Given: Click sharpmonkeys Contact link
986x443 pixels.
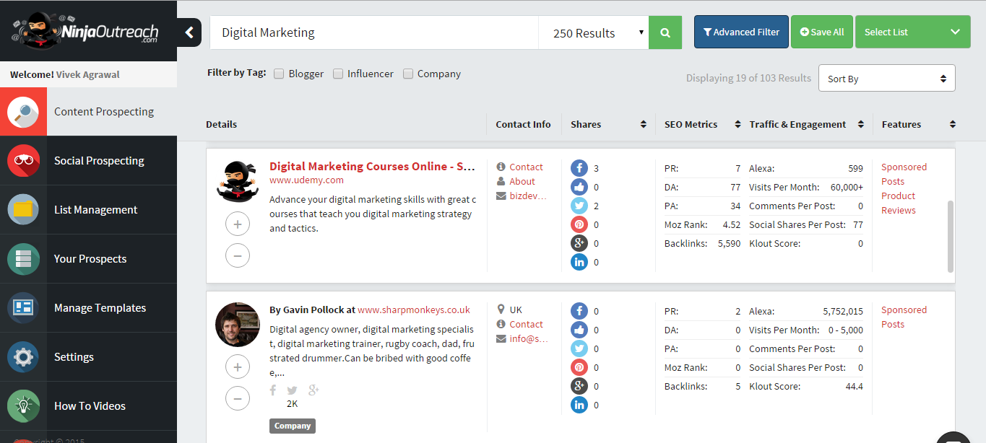Looking at the screenshot, I should [x=526, y=324].
